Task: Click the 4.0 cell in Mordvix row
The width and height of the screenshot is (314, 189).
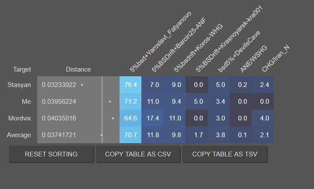Action: 263,118
